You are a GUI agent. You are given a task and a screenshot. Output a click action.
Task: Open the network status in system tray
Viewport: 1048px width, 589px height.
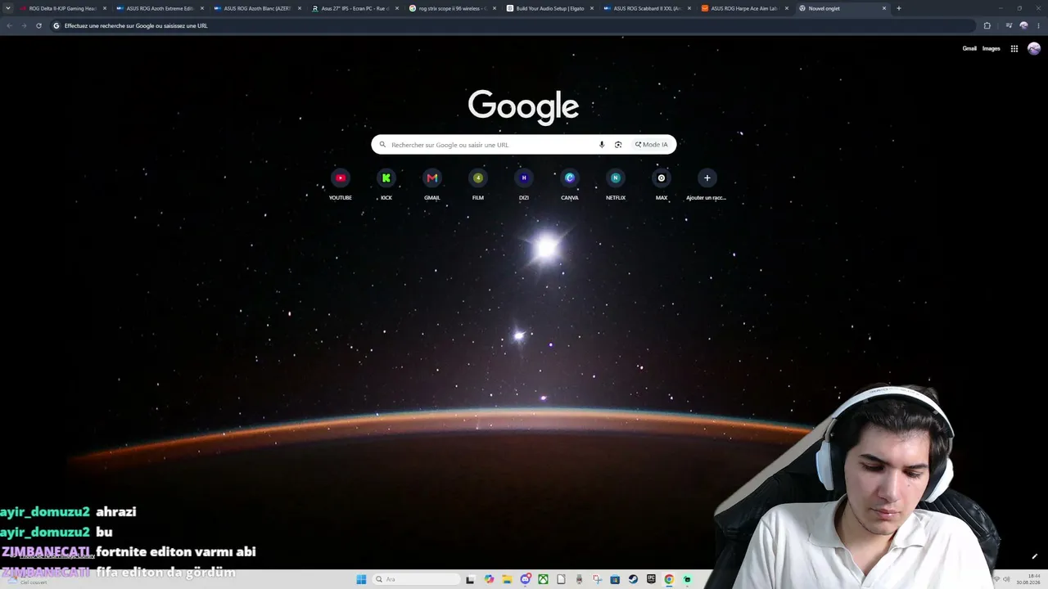pyautogui.click(x=996, y=579)
